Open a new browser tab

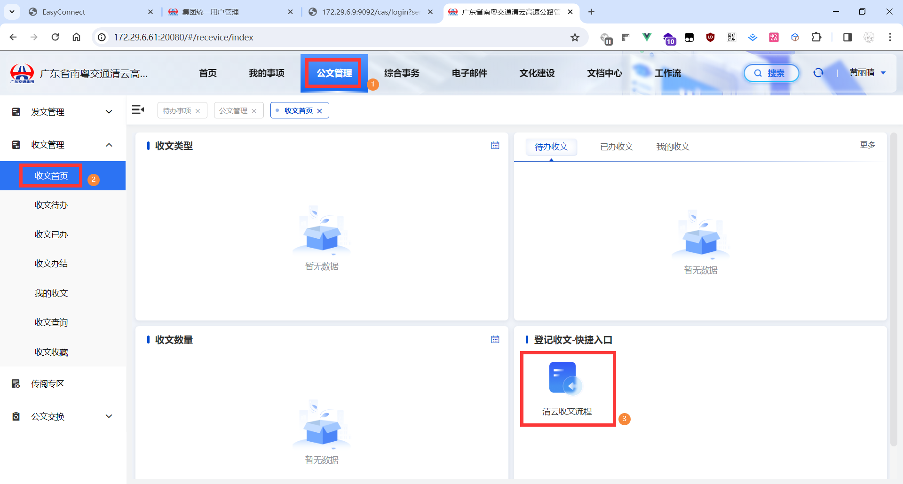592,12
